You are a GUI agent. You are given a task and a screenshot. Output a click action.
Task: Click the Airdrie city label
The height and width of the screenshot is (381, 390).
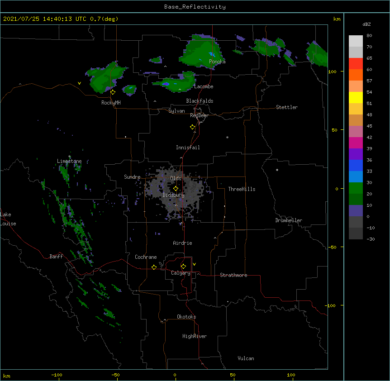(183, 243)
